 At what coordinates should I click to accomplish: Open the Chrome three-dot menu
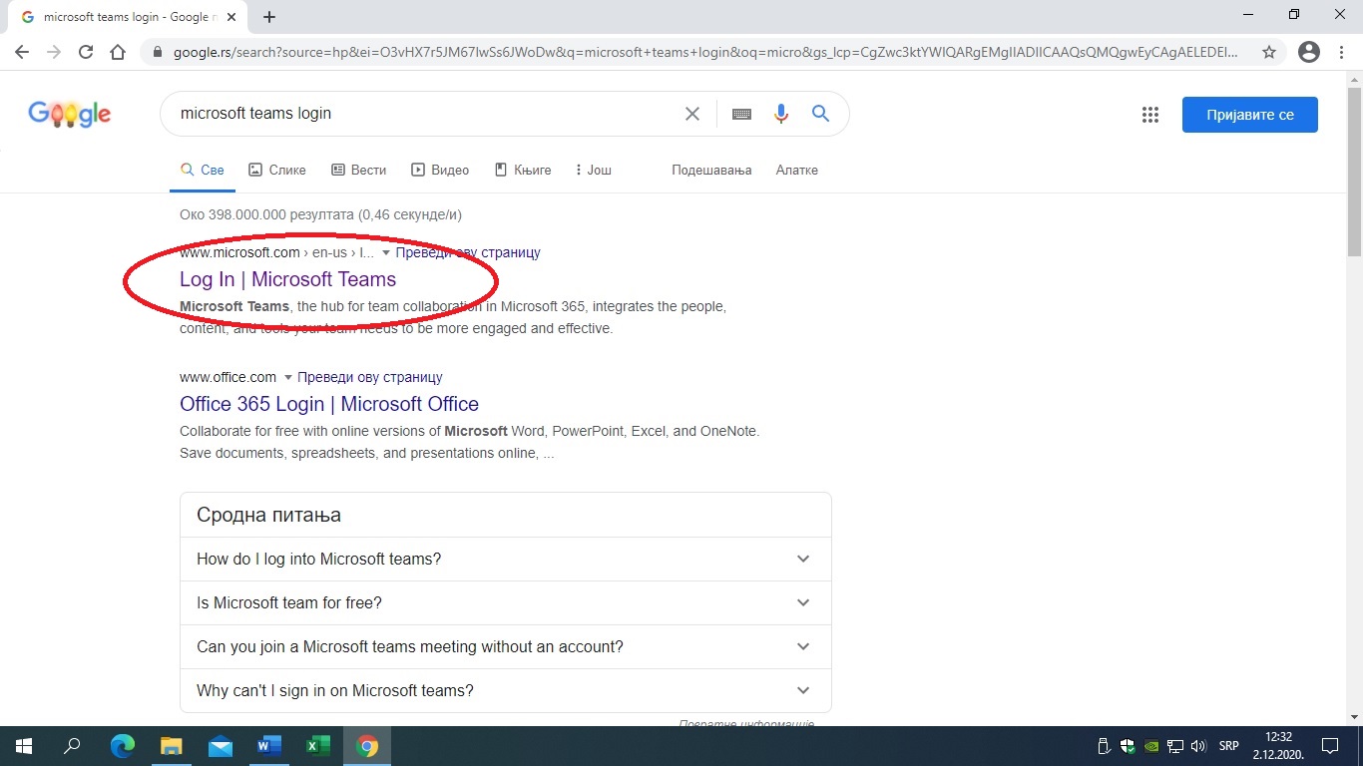click(1342, 52)
